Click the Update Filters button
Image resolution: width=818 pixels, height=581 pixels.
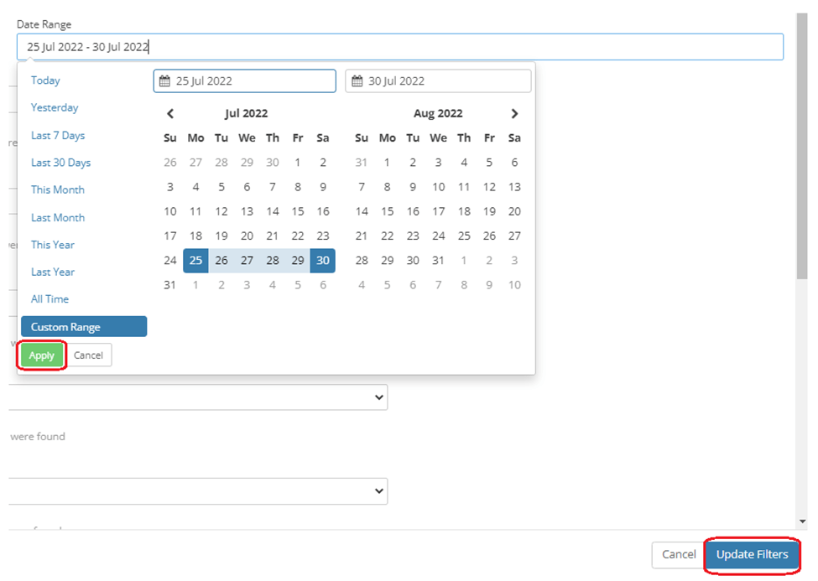point(752,554)
